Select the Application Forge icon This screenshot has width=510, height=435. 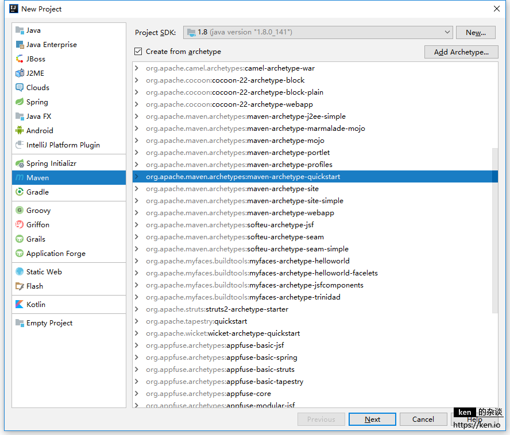[20, 253]
